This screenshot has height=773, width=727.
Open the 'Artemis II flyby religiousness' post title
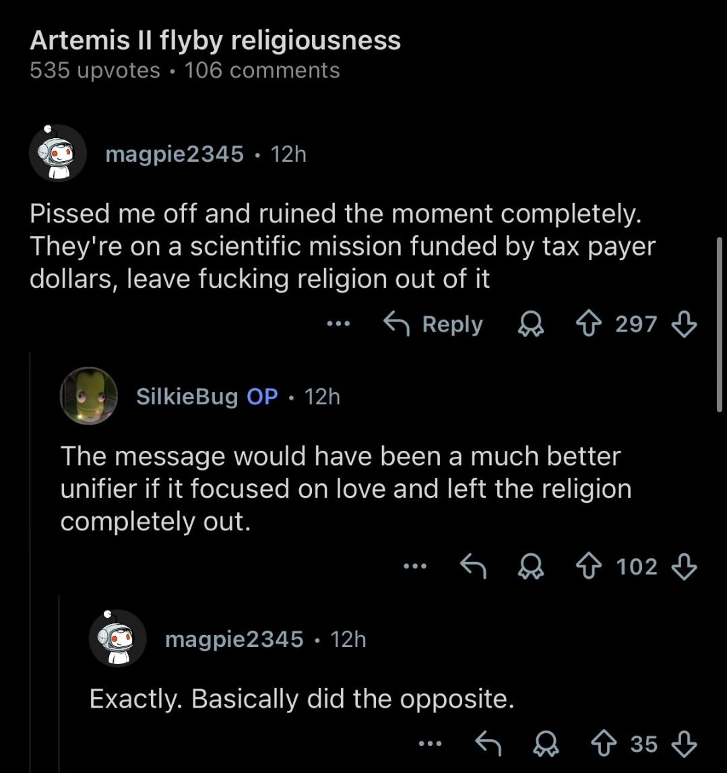coord(216,41)
